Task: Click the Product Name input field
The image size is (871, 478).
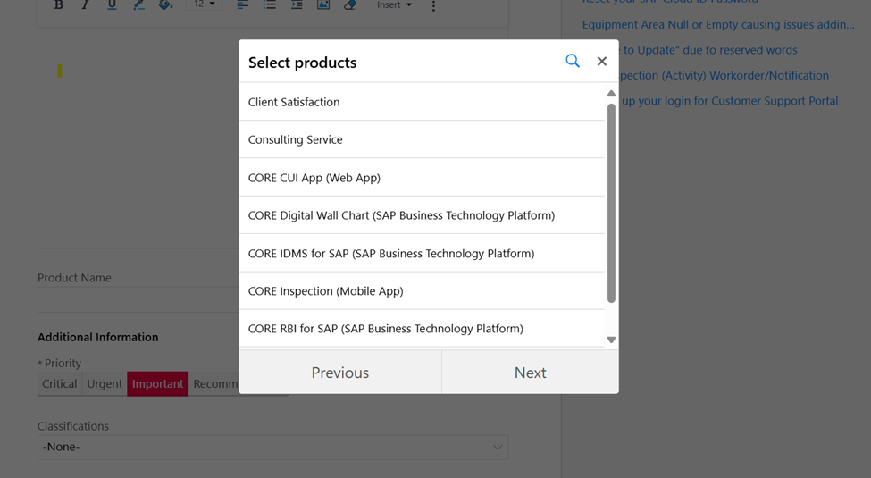Action: tap(138, 299)
